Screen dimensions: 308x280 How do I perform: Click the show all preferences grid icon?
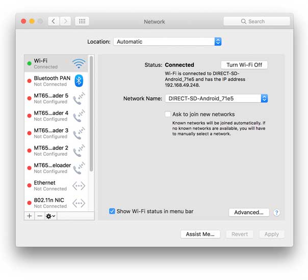[x=82, y=21]
